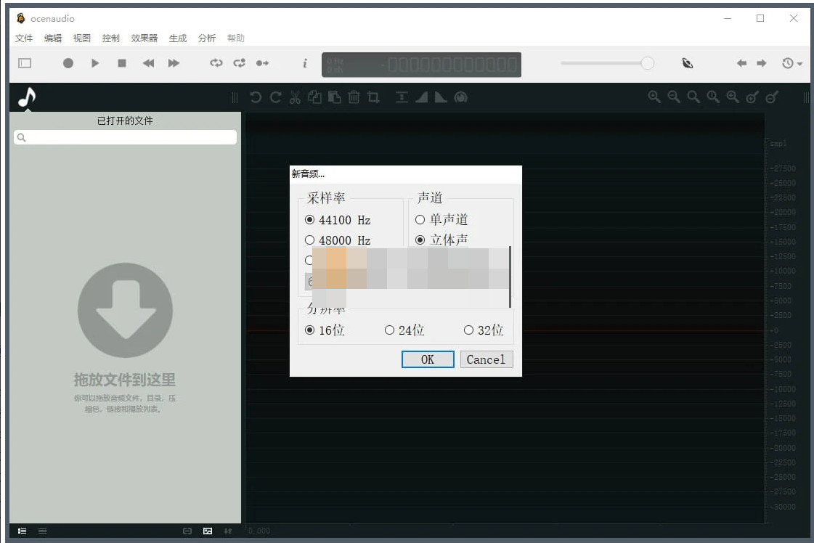The image size is (814, 543).
Task: Select the 48000 Hz sample rate option
Action: (310, 240)
